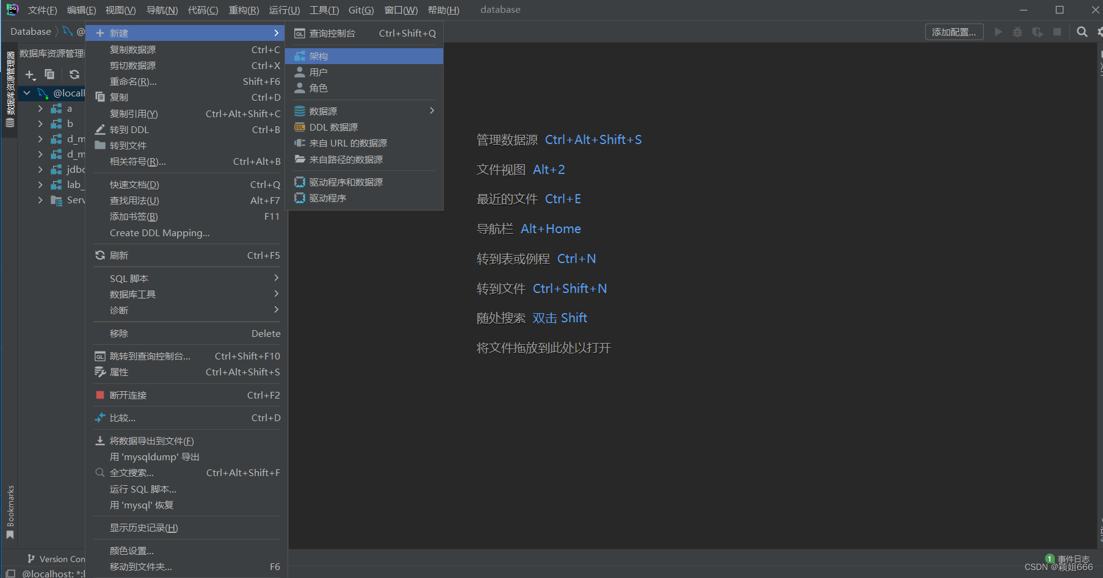Click the red Stop icon in the top toolbar

point(1057,32)
